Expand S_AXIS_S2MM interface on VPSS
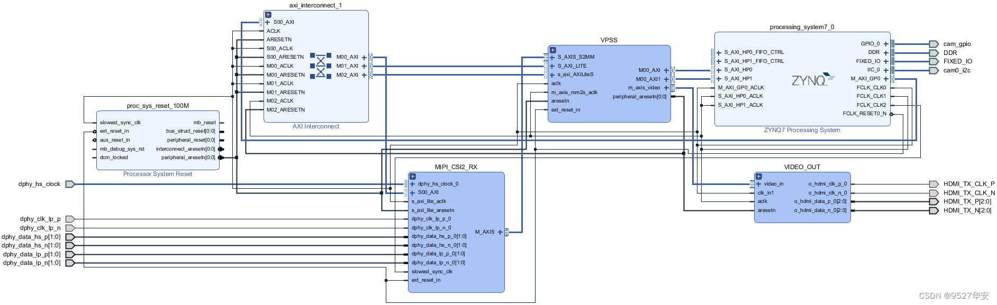This screenshot has width=997, height=305. pos(552,57)
